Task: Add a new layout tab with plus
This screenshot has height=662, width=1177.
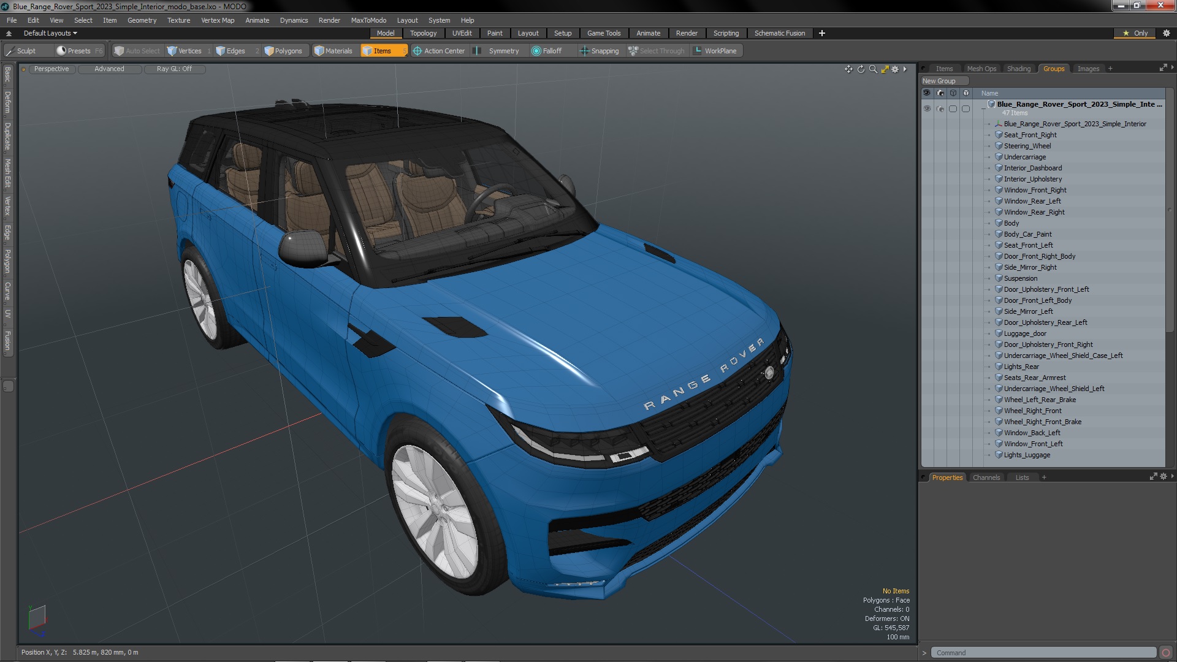Action: click(x=821, y=33)
